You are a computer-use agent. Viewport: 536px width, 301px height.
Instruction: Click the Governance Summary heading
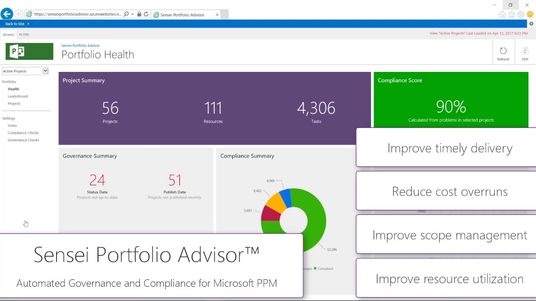point(90,156)
